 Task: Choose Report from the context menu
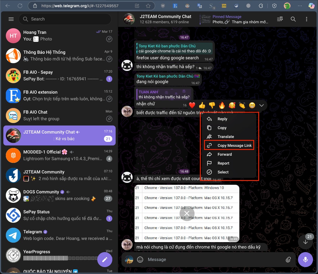(229, 163)
